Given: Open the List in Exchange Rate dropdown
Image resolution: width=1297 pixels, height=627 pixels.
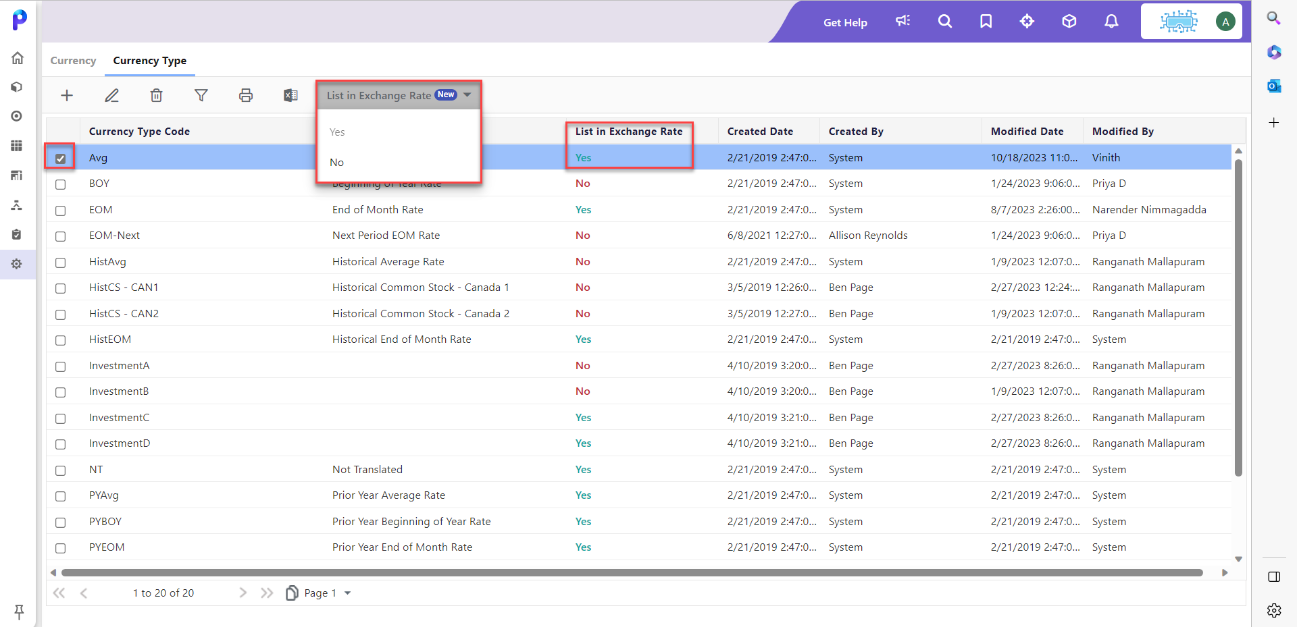Looking at the screenshot, I should [399, 95].
